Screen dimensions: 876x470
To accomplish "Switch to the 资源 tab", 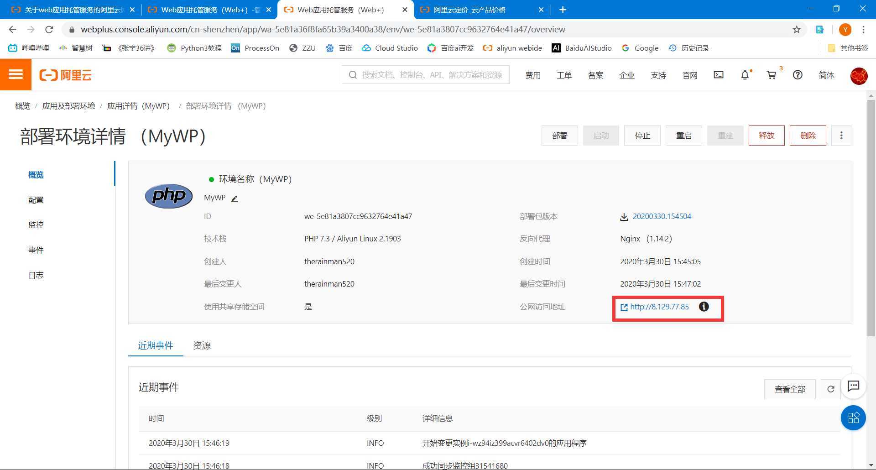I will [202, 345].
